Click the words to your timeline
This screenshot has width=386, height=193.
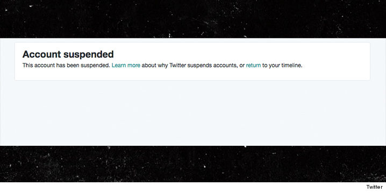point(282,65)
